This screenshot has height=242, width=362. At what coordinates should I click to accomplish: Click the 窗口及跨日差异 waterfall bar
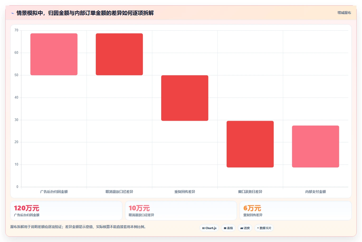coord(250,144)
